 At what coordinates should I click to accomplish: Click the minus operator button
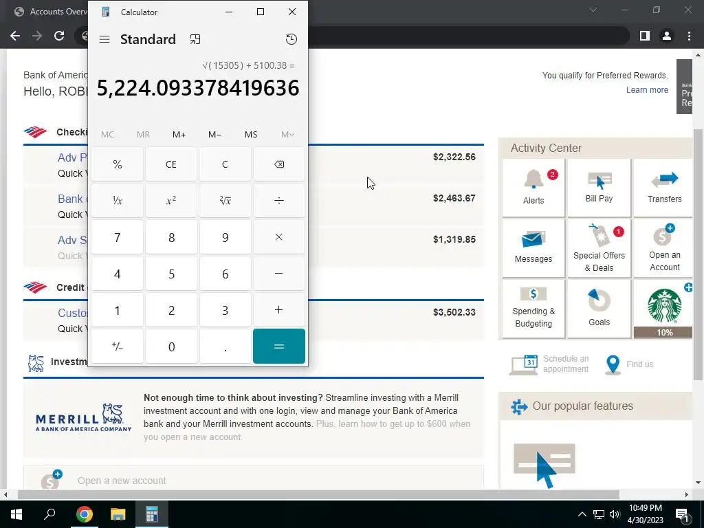pos(279,274)
